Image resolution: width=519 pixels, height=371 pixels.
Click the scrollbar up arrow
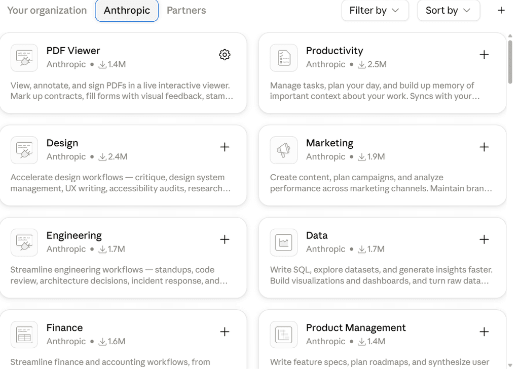pos(510,36)
